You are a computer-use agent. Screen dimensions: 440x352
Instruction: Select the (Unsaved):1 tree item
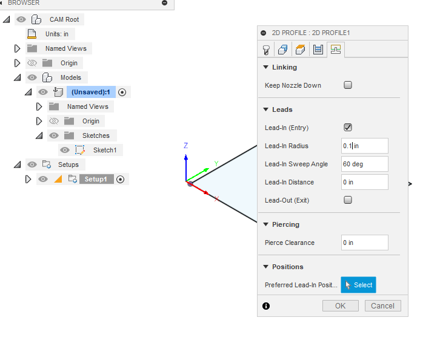tap(91, 92)
